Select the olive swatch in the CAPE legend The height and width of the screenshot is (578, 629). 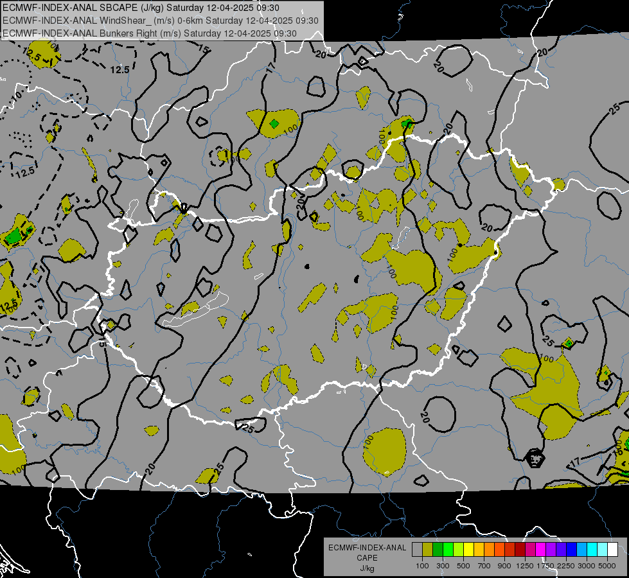[x=427, y=550]
